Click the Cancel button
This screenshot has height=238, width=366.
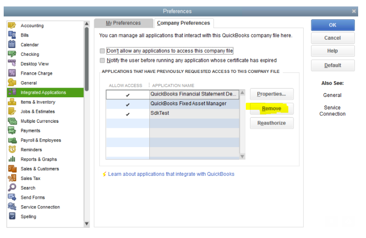click(x=333, y=38)
